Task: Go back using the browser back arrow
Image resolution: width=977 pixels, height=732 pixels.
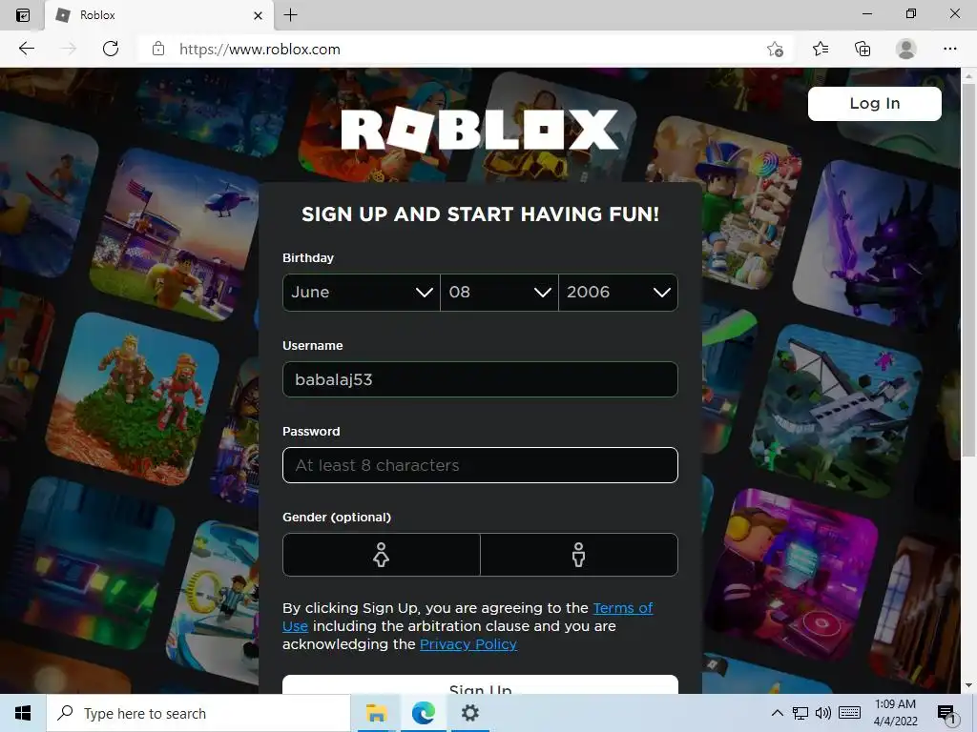Action: 26,49
